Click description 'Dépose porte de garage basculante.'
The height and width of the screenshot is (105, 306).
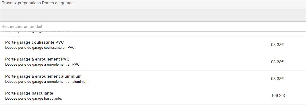pos(34,99)
